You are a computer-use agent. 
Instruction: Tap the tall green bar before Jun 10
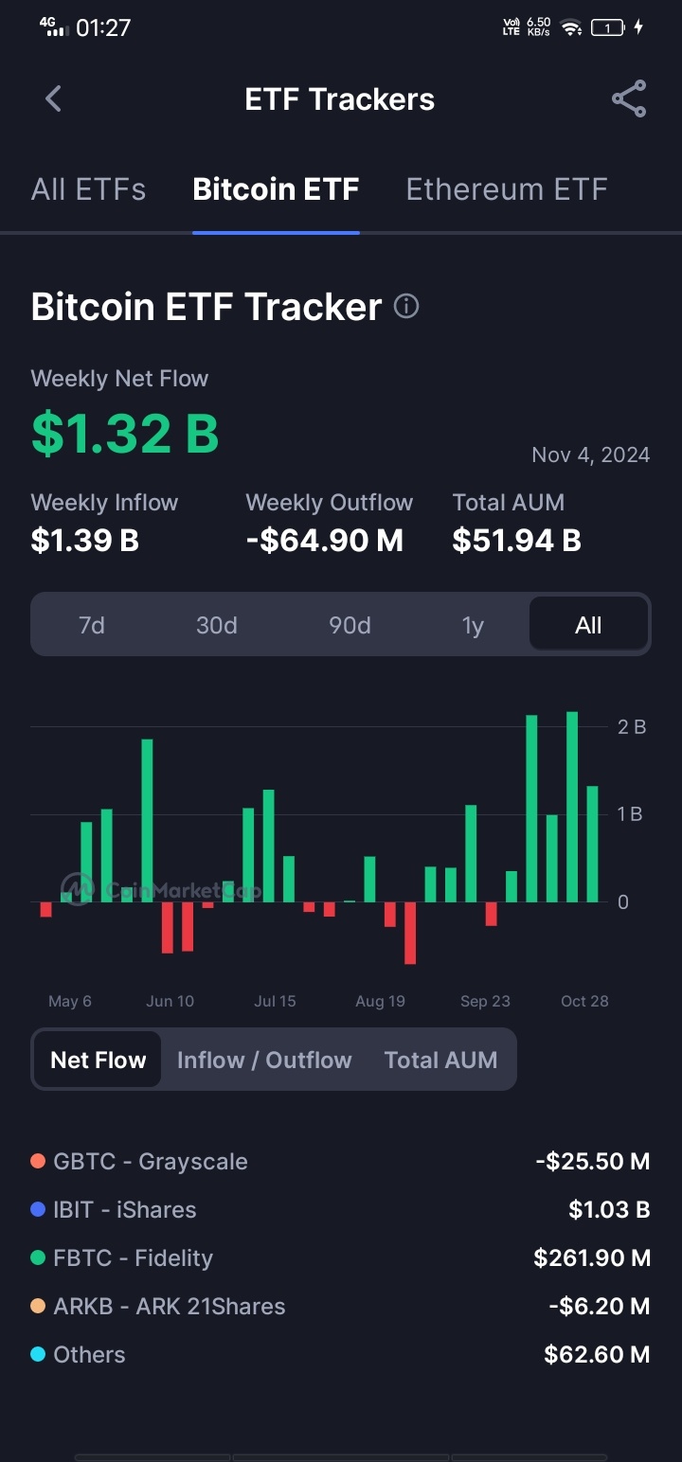(x=148, y=820)
